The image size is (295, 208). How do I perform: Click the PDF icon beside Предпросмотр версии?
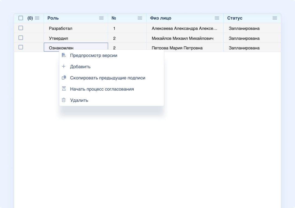64,56
